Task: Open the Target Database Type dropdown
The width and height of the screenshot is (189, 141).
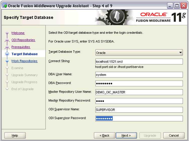Action: coord(139,52)
